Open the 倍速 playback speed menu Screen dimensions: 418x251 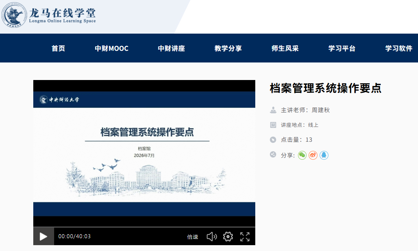point(192,237)
